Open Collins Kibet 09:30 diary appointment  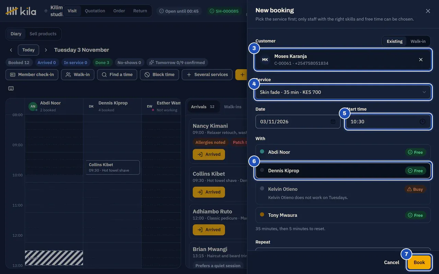[113, 167]
